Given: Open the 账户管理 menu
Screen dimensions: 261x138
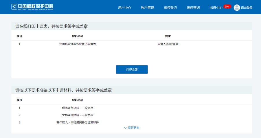Looking at the screenshot, I should [147, 8].
